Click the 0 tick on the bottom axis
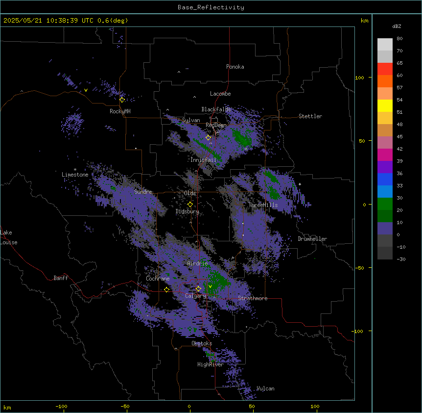The image size is (422, 413). 189,407
